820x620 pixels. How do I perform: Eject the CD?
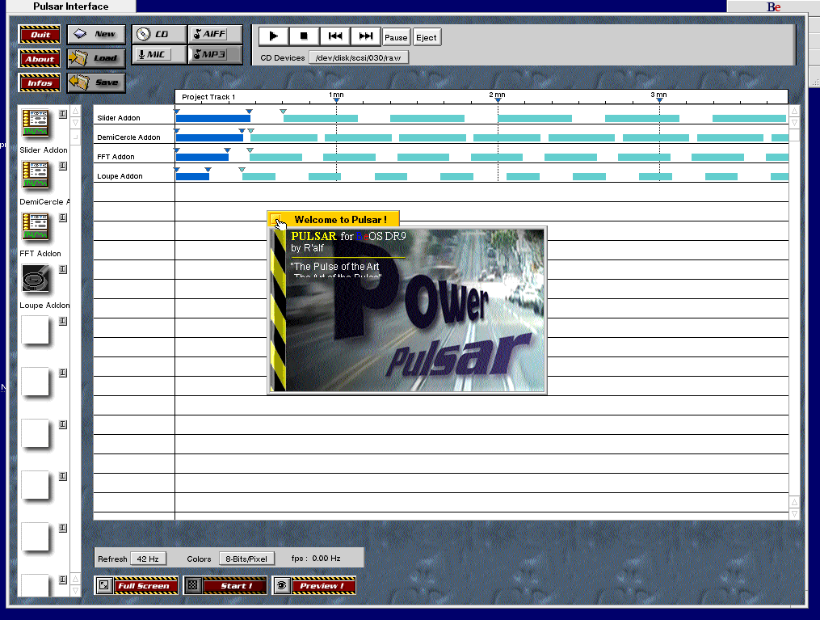pos(427,37)
